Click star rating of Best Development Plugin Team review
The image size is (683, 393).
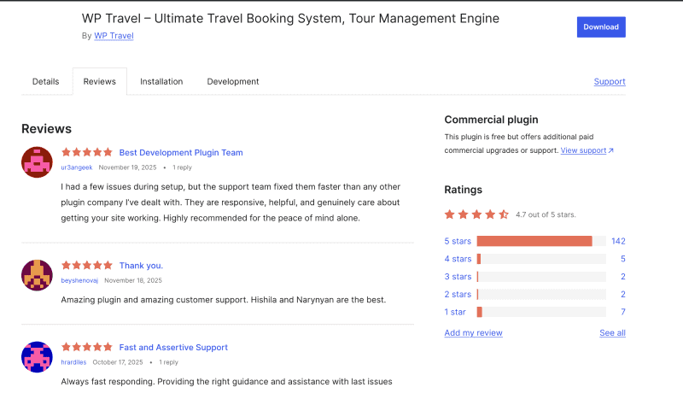point(87,152)
